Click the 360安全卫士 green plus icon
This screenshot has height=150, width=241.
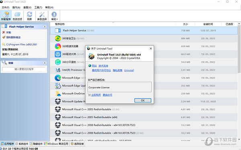click(x=58, y=38)
